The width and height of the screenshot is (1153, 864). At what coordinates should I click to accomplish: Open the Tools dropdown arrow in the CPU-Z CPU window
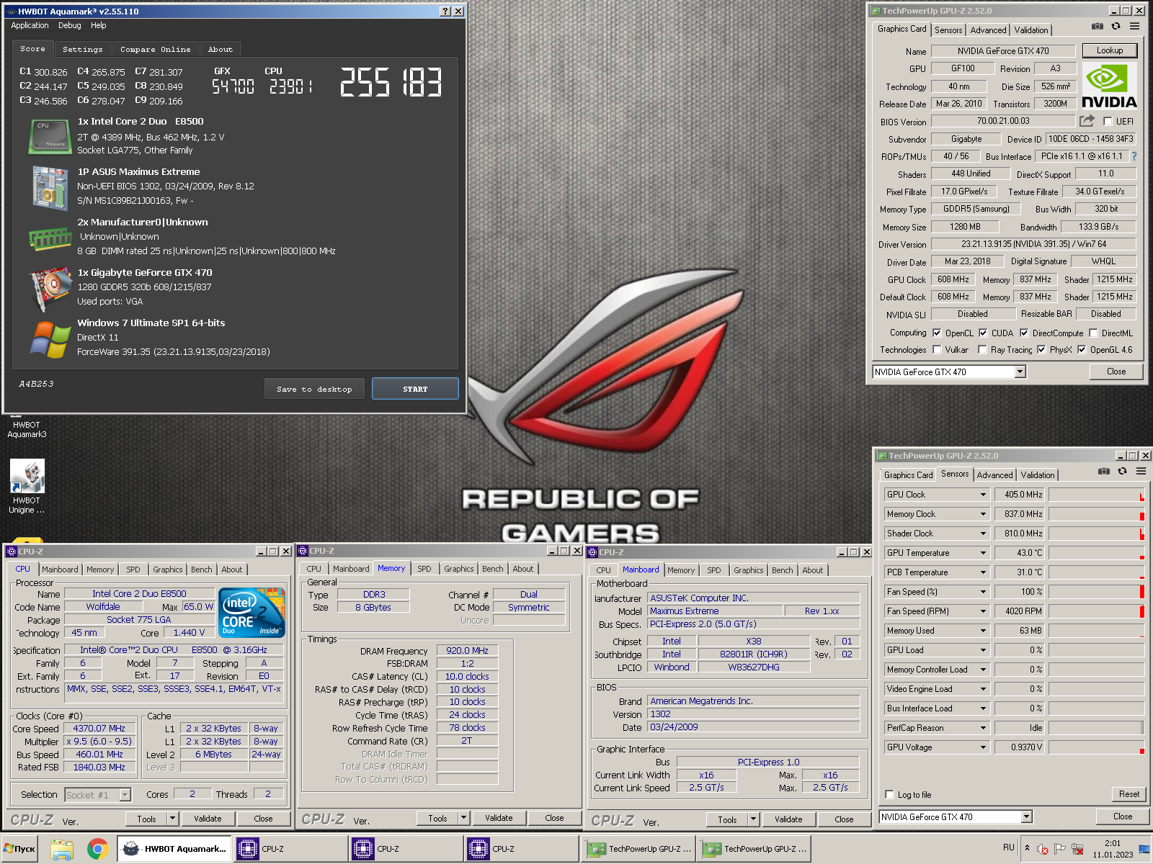tap(172, 819)
